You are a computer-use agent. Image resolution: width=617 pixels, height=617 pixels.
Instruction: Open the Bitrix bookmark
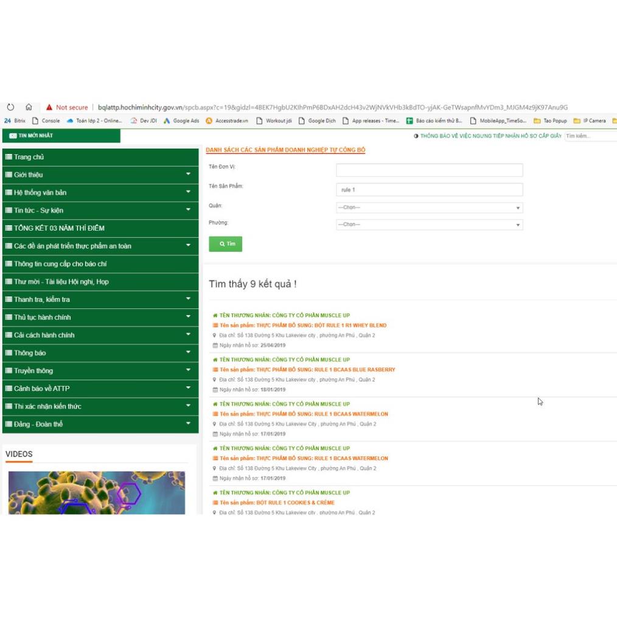click(15, 121)
